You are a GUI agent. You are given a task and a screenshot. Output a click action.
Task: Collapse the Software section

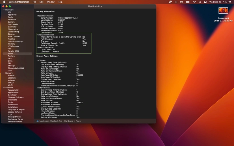4,88
